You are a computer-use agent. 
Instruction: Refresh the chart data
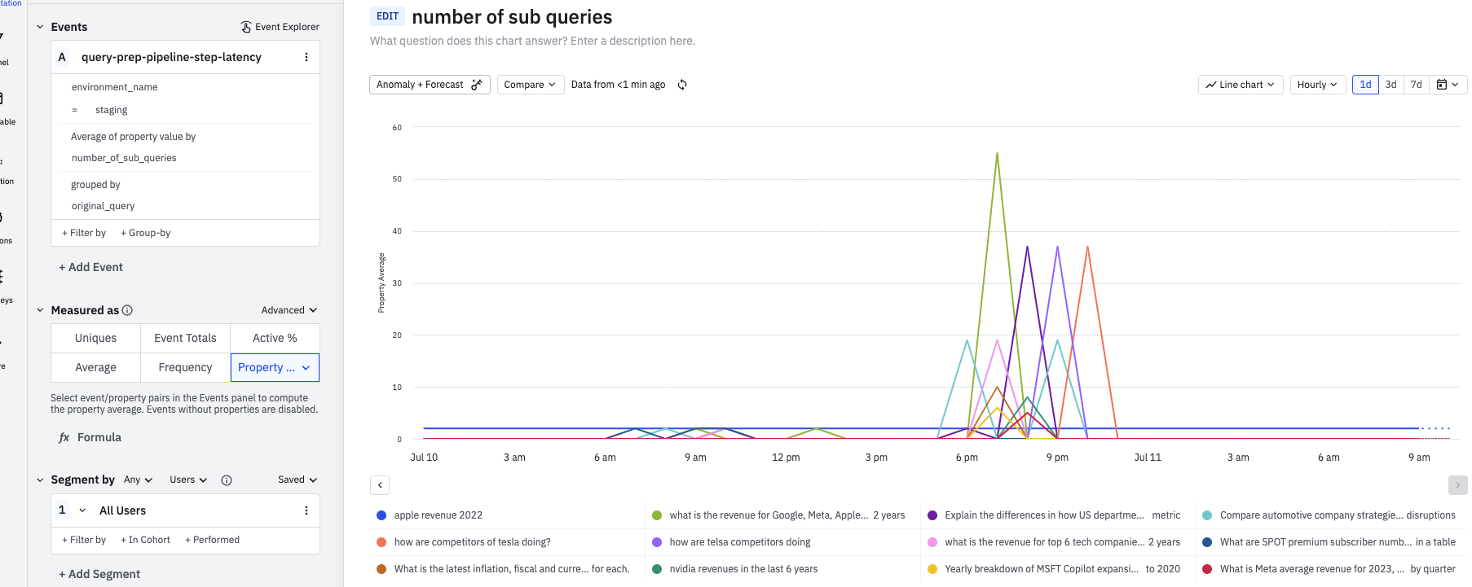click(682, 85)
